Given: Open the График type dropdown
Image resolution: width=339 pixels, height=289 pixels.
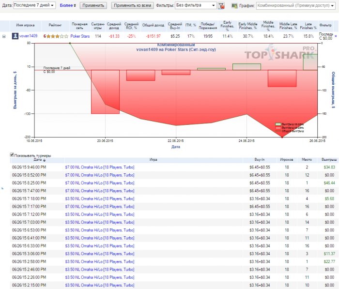Looking at the screenshot, I should (292, 6).
